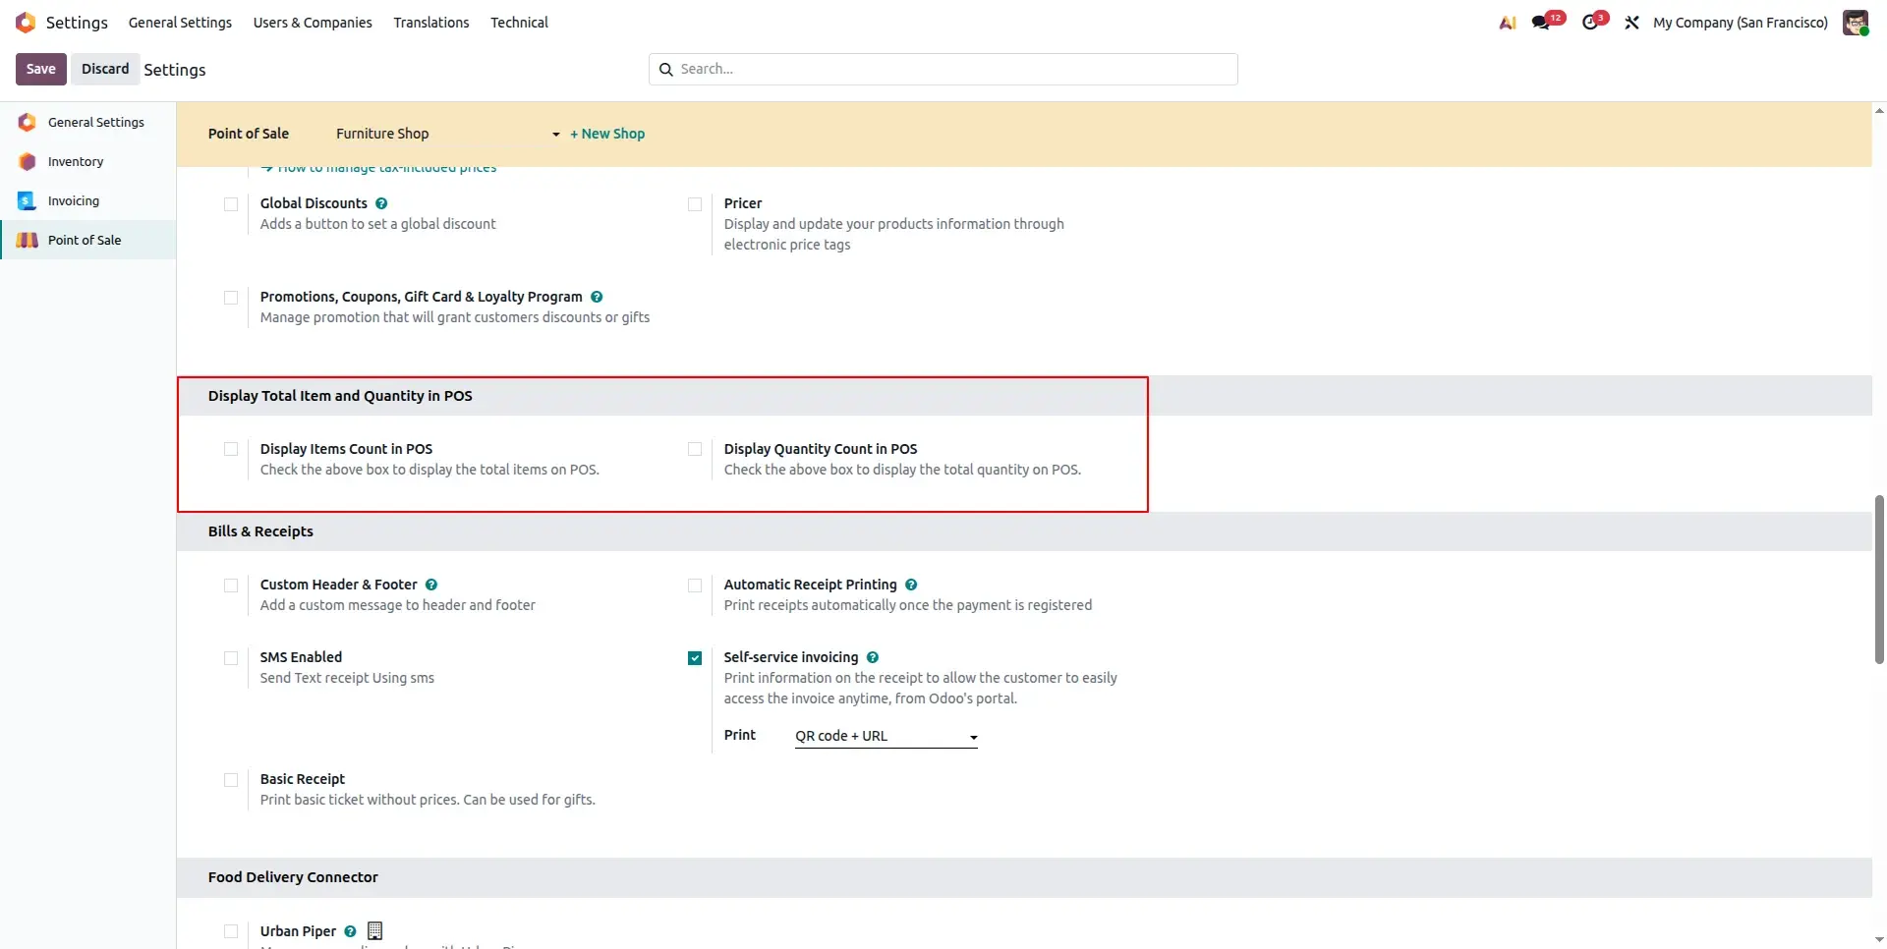
Task: Click the General Settings sidebar icon
Action: click(x=28, y=122)
